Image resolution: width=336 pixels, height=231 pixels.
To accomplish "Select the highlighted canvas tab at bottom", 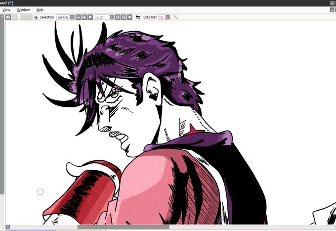I will pyautogui.click(x=31, y=230).
